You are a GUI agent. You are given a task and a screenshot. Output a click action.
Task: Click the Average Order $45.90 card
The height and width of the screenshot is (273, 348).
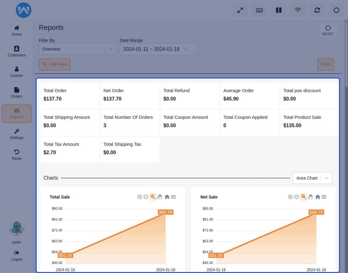pos(250,96)
